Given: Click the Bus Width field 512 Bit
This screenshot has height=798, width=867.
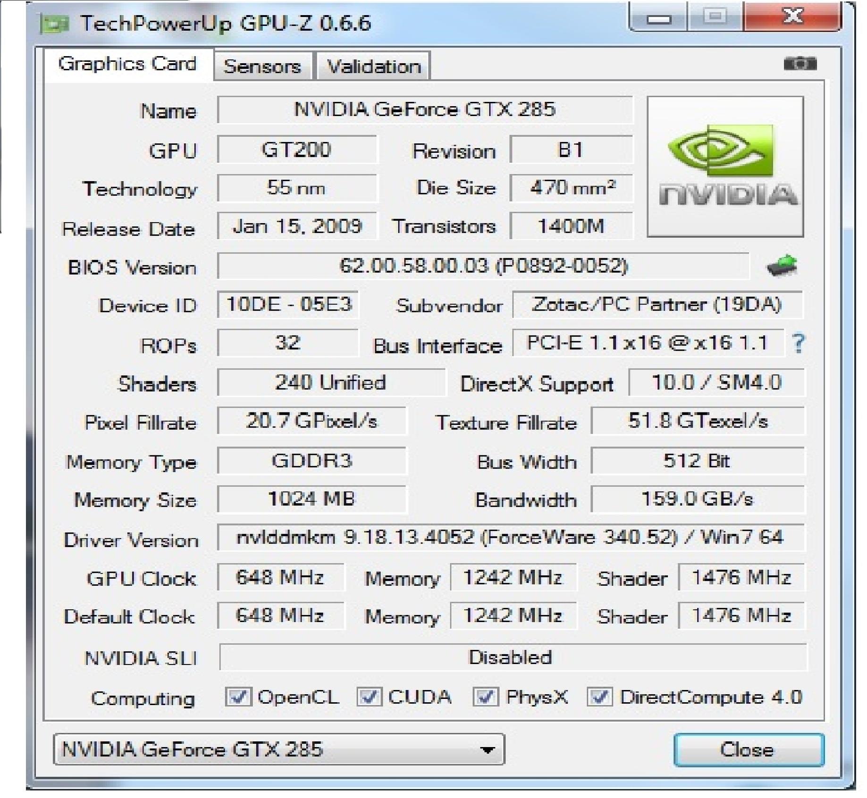Looking at the screenshot, I should coord(698,460).
